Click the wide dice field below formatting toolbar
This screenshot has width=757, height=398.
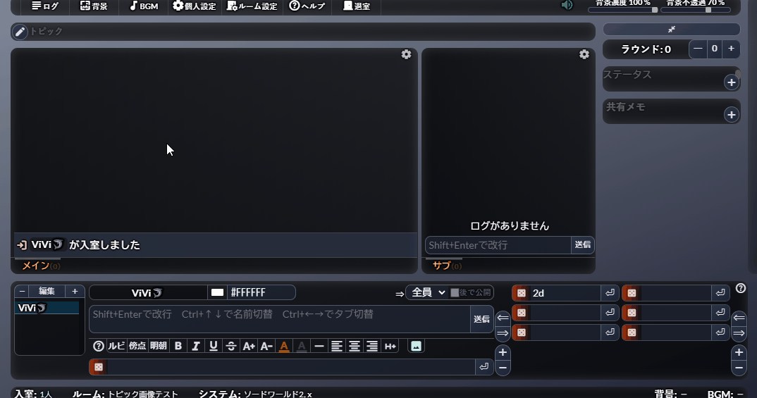click(291, 367)
